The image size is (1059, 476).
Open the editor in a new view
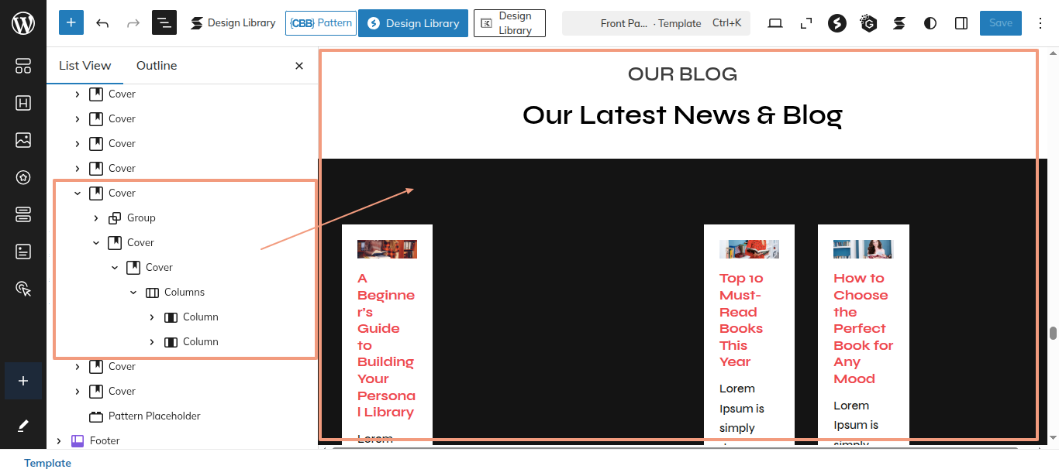[x=806, y=23]
